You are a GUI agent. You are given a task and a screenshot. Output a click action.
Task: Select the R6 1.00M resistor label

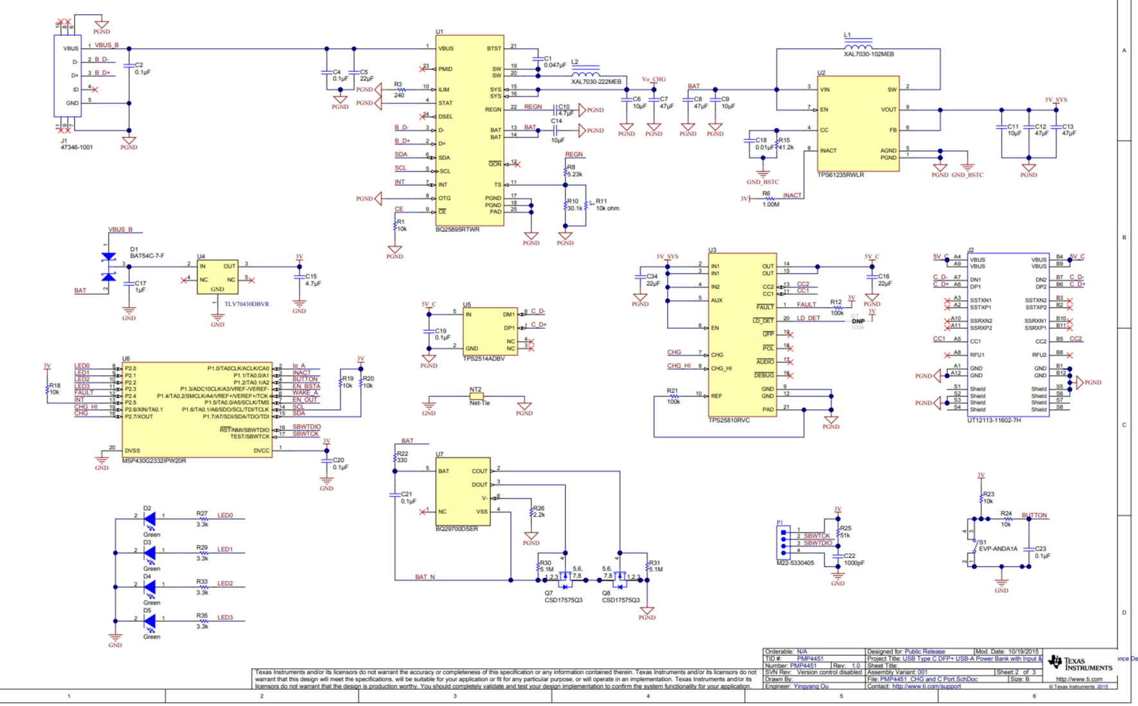click(770, 199)
